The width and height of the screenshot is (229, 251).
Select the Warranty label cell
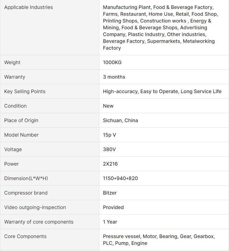coord(15,77)
